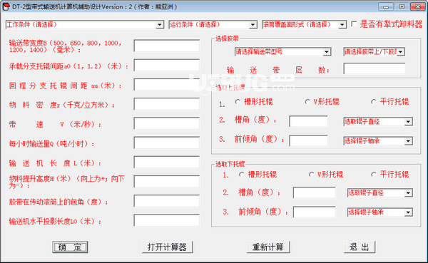Viewport: 428px width, 263px height.
Task: Click the 输送机水平投影长度L0 input field
Action: 167,220
